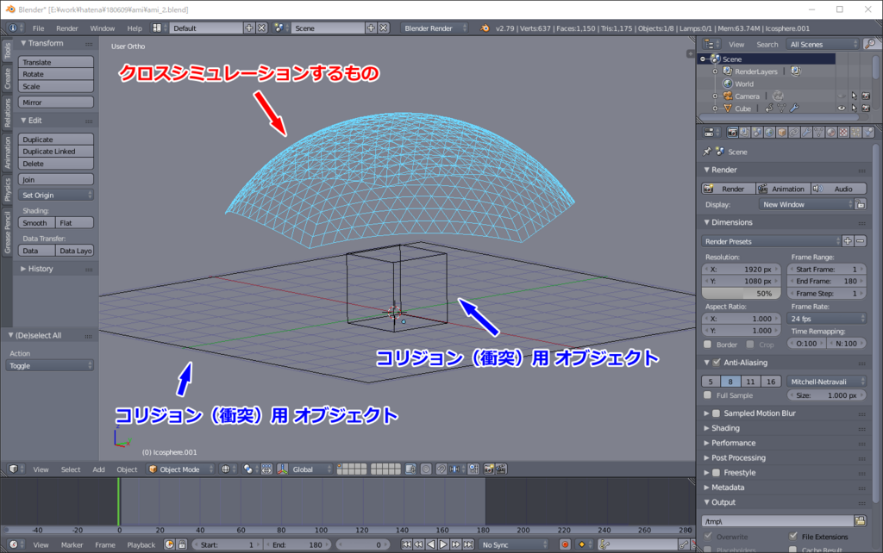Open the Object properties tab cube icon
This screenshot has height=553, width=883.
(781, 132)
